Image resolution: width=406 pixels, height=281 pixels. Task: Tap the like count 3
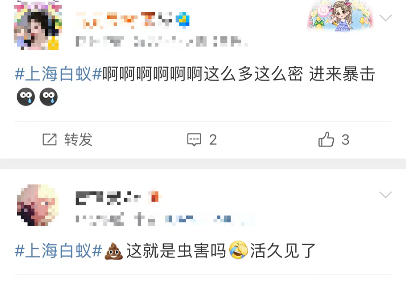point(345,140)
